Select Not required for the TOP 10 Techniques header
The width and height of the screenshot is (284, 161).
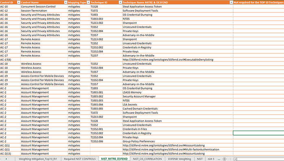(x=258, y=2)
